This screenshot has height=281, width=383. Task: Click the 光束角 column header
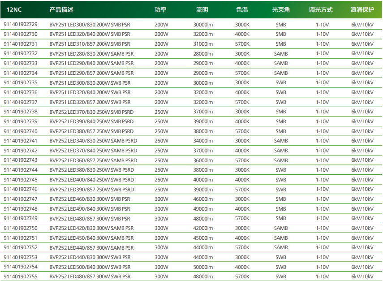point(281,9)
